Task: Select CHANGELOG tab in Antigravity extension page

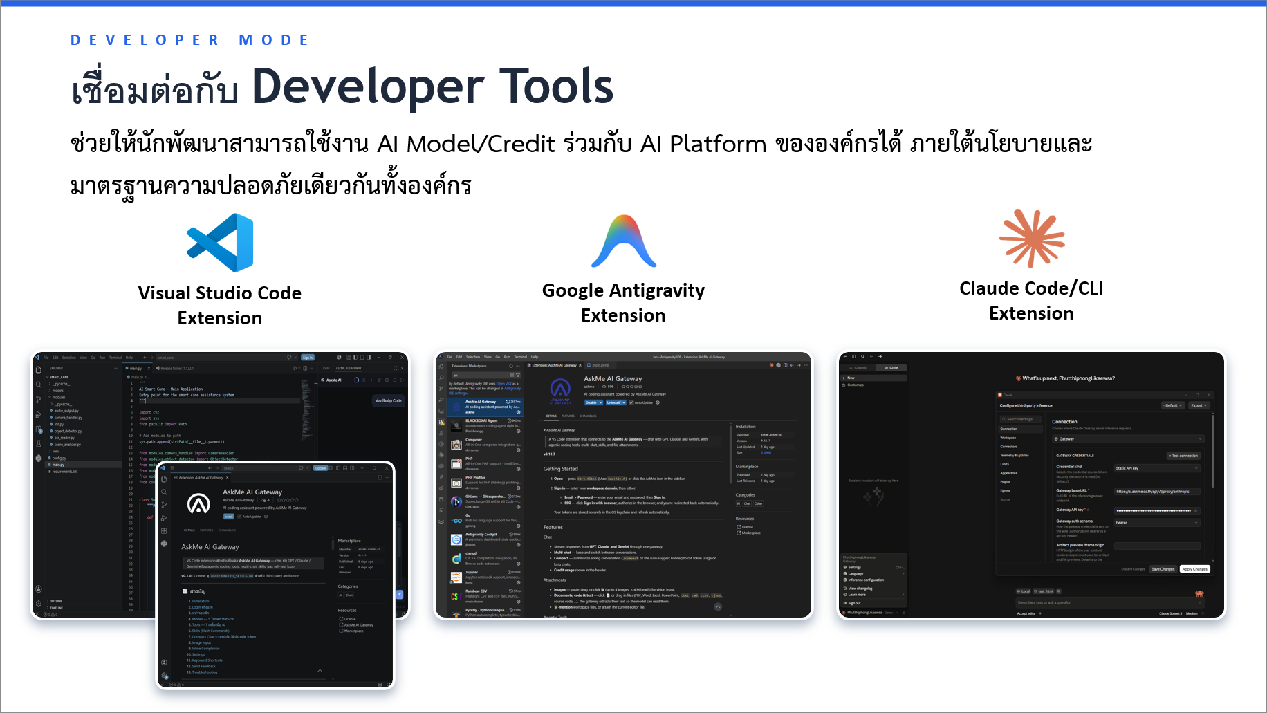Action: tap(588, 416)
